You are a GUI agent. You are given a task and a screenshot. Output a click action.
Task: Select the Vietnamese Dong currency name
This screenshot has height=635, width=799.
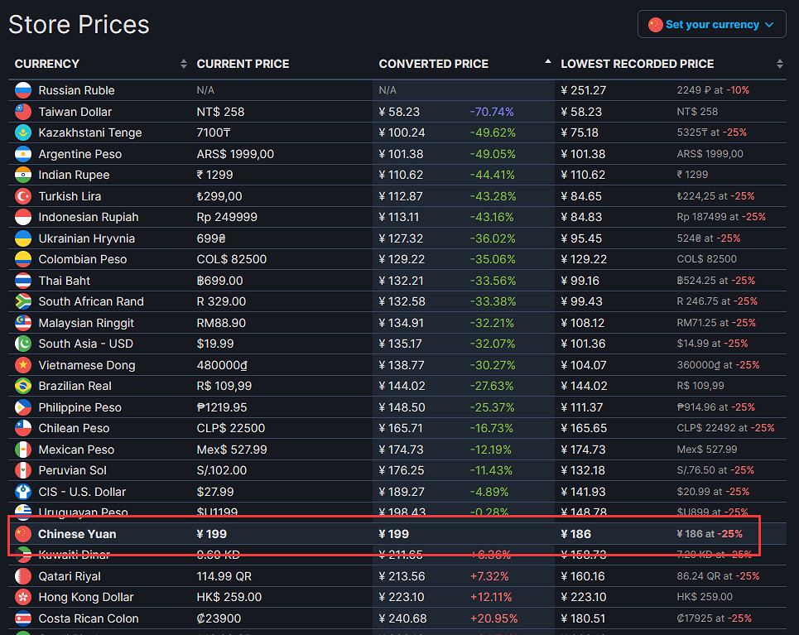point(86,365)
